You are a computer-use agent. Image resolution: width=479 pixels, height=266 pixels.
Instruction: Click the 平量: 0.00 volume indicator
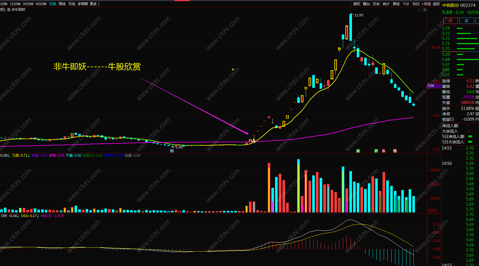pos(73,156)
